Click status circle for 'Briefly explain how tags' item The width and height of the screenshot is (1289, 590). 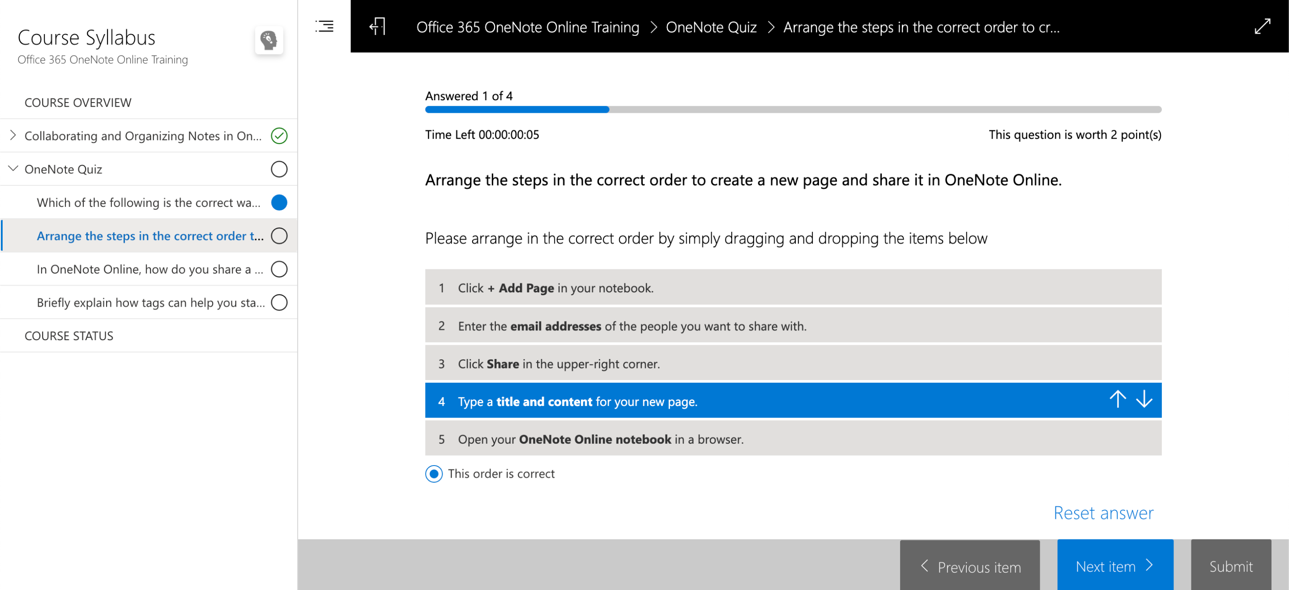279,302
